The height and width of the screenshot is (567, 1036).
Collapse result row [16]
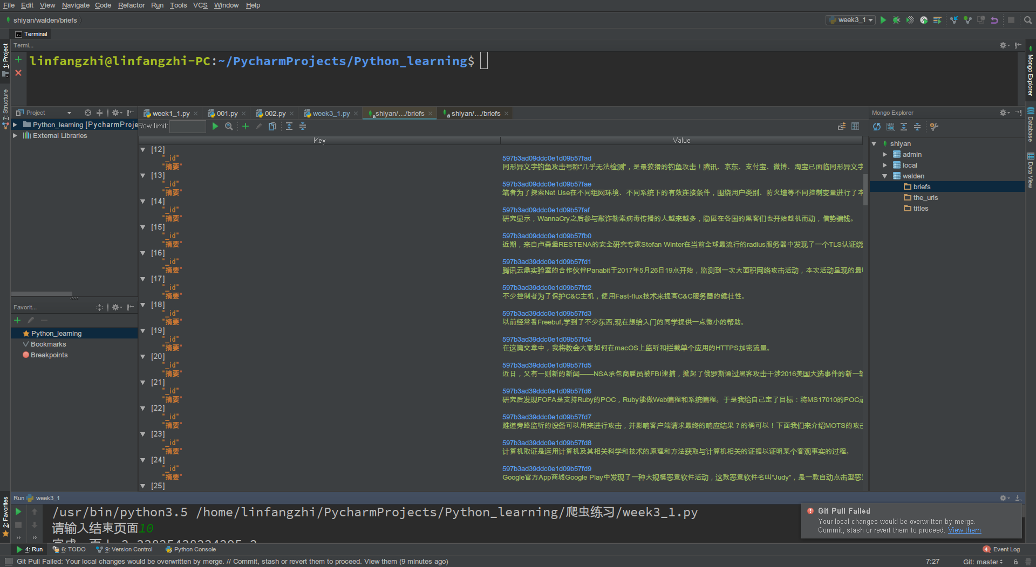[x=143, y=253]
